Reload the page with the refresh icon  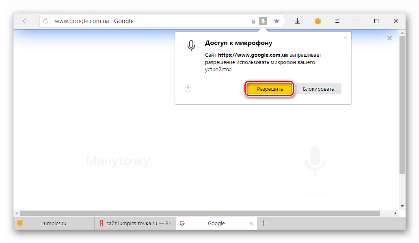click(x=46, y=21)
